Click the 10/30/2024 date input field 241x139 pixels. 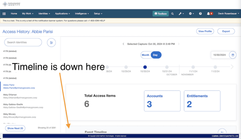coord(220,55)
